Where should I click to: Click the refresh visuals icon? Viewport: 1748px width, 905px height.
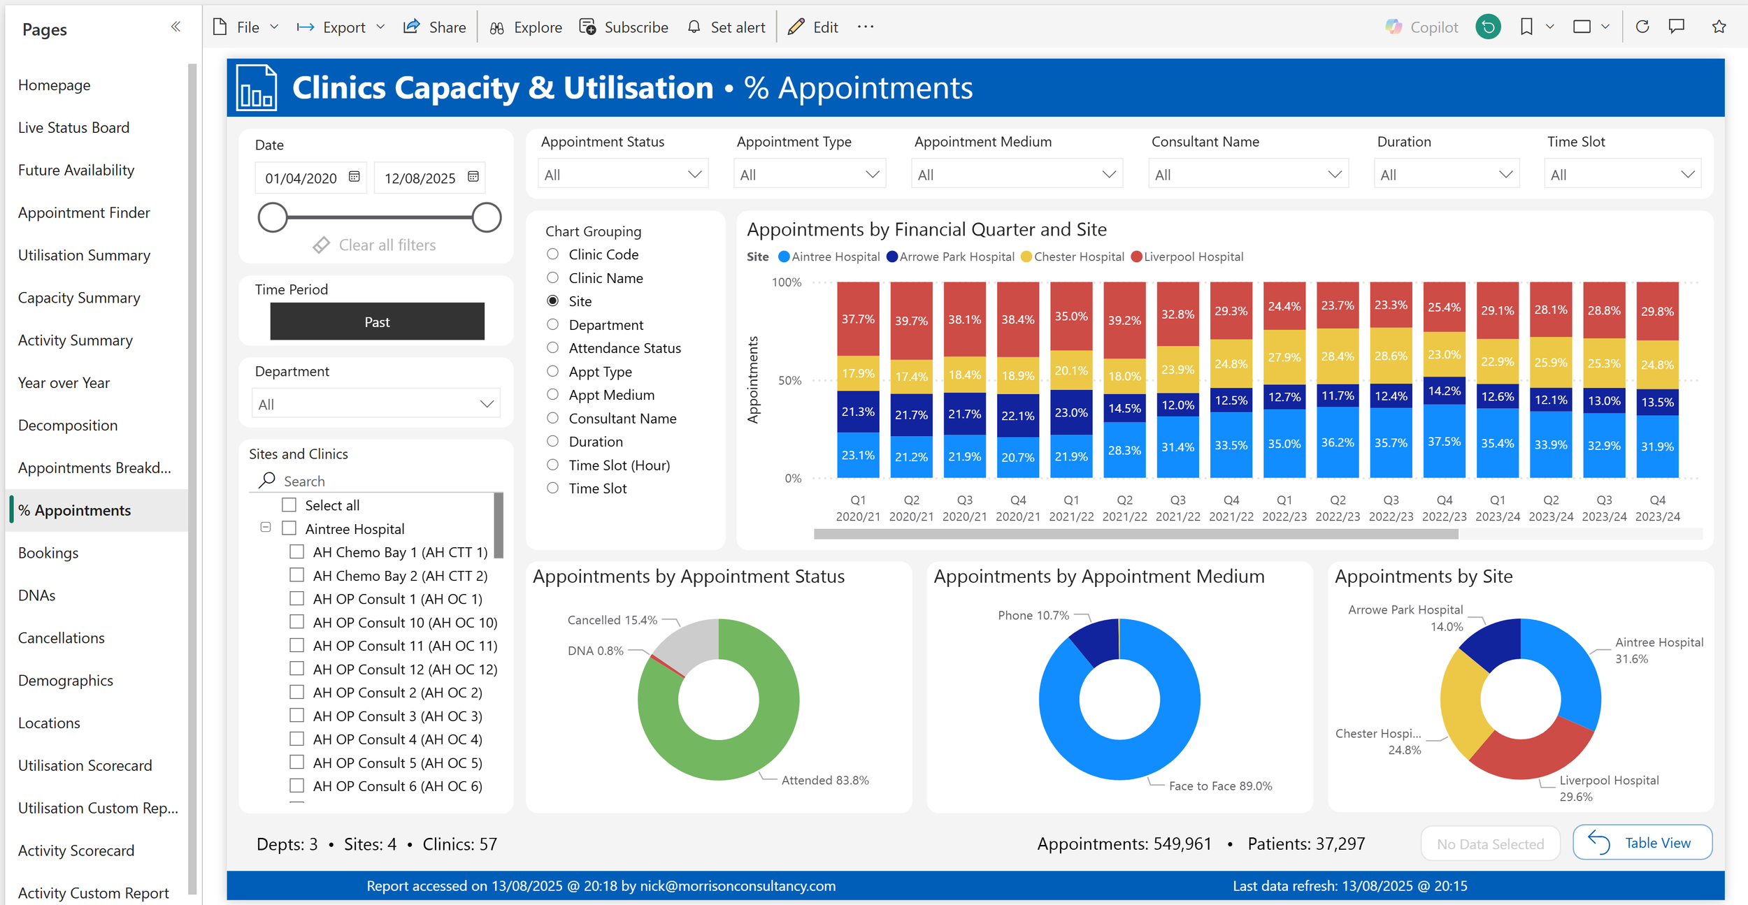(1642, 27)
